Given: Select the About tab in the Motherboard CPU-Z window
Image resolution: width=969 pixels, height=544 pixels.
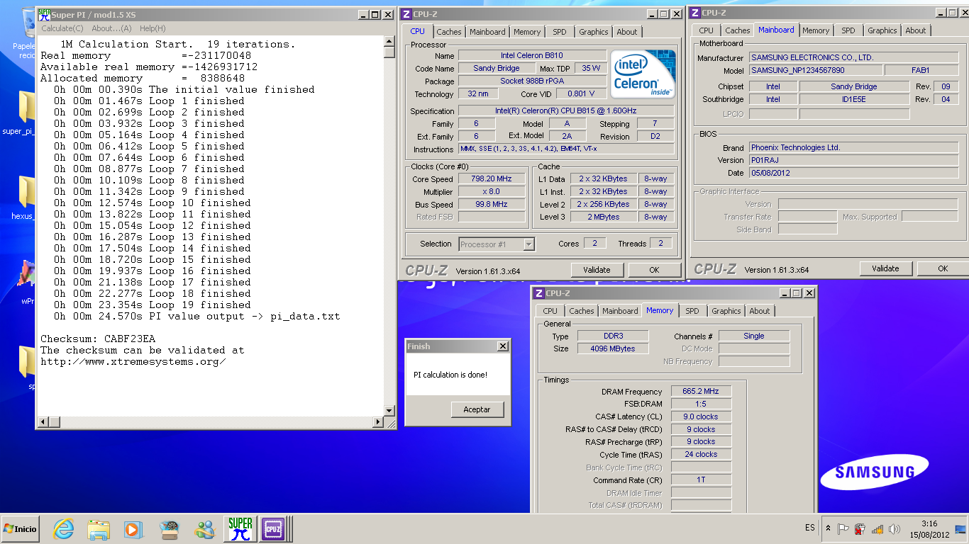Looking at the screenshot, I should 915,30.
